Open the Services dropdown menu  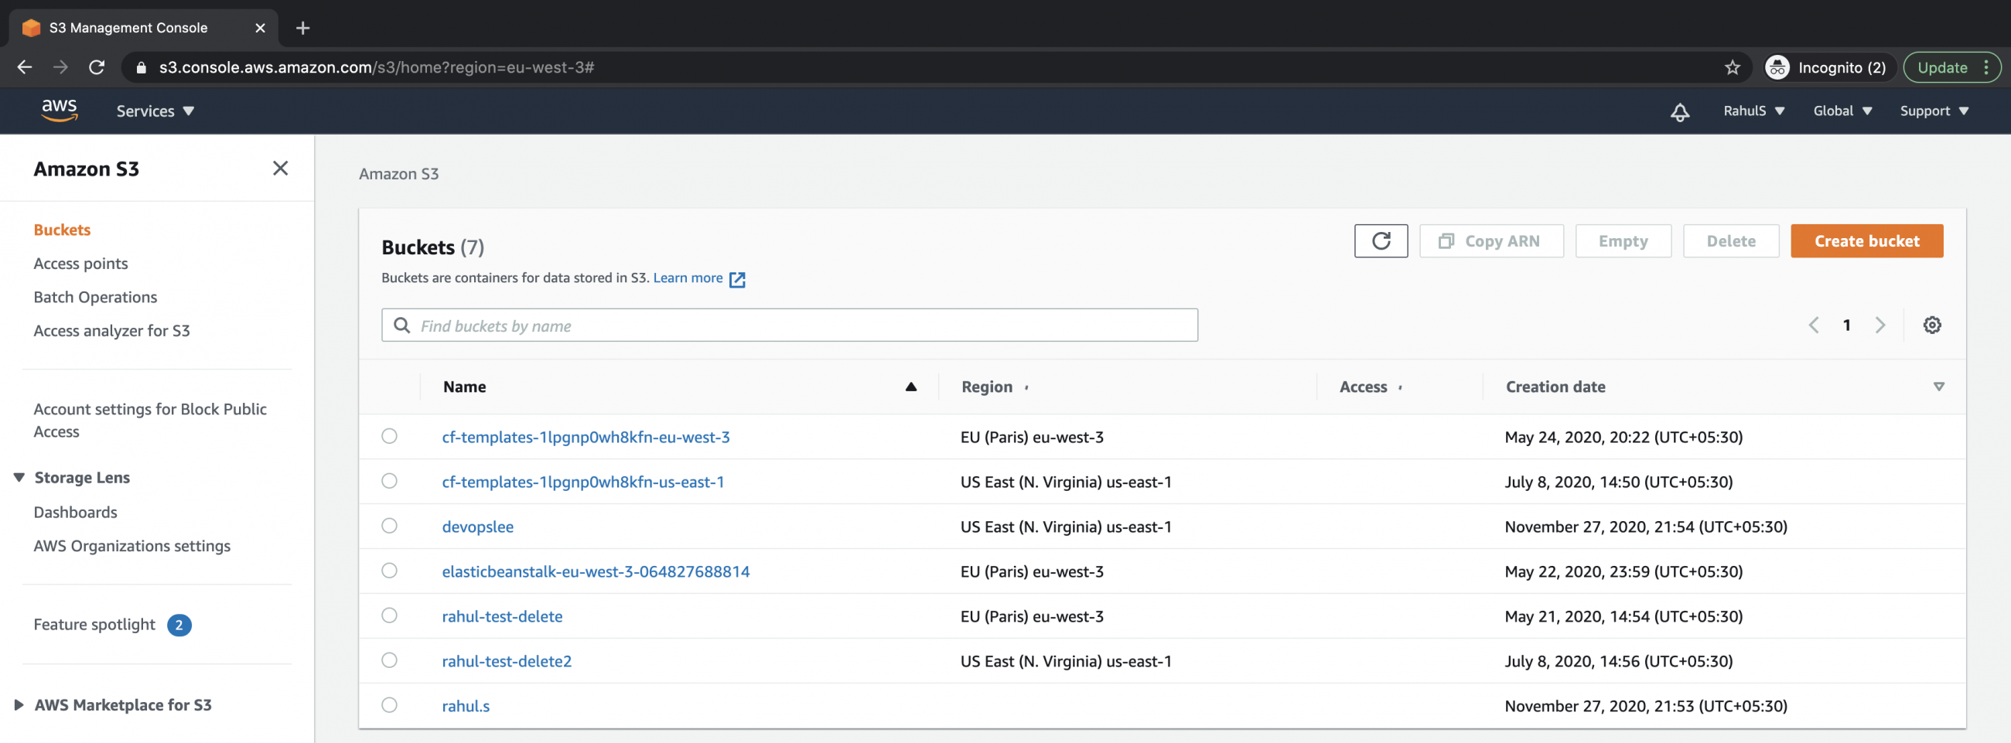coord(154,111)
